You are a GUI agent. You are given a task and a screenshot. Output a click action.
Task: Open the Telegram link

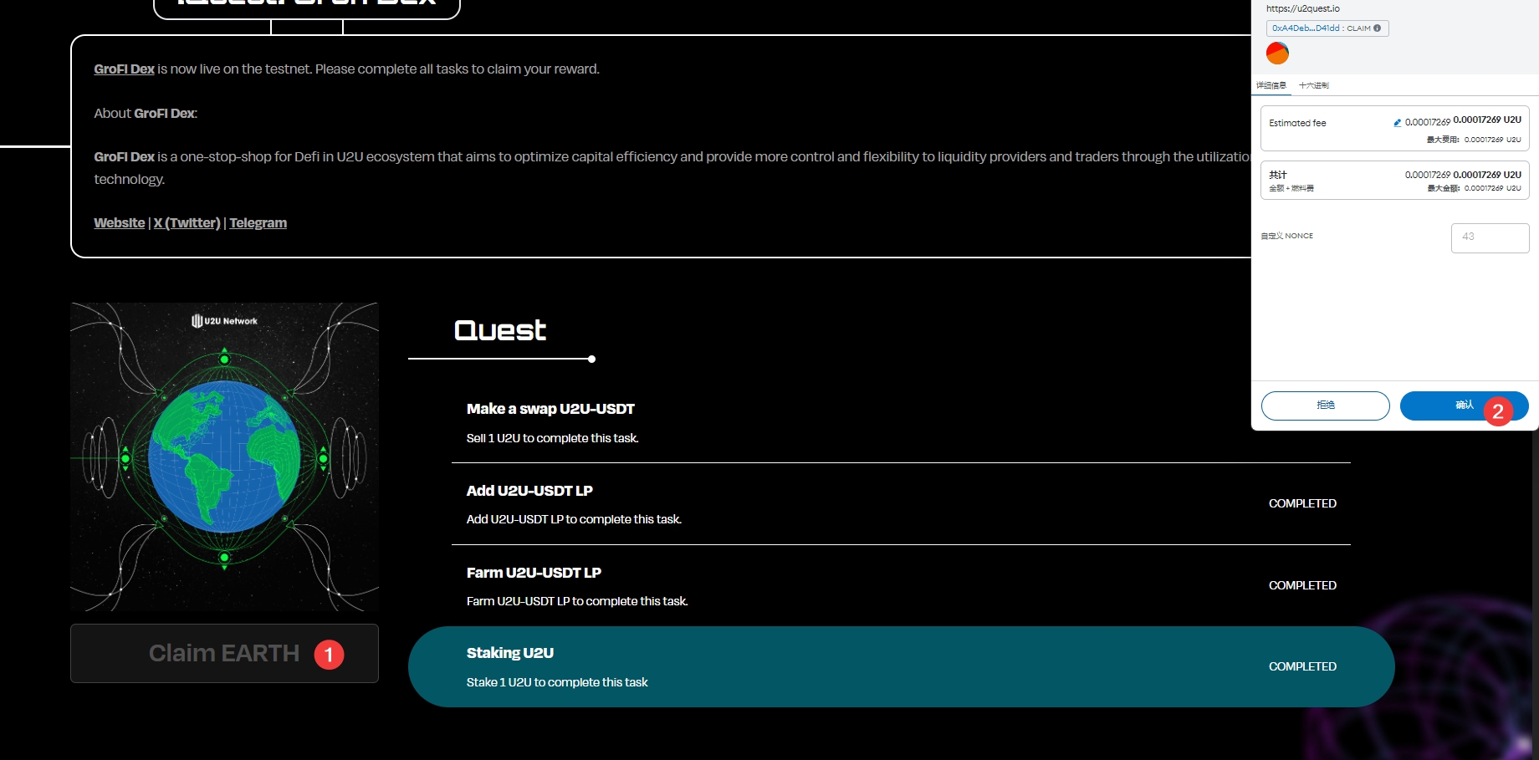tap(258, 223)
